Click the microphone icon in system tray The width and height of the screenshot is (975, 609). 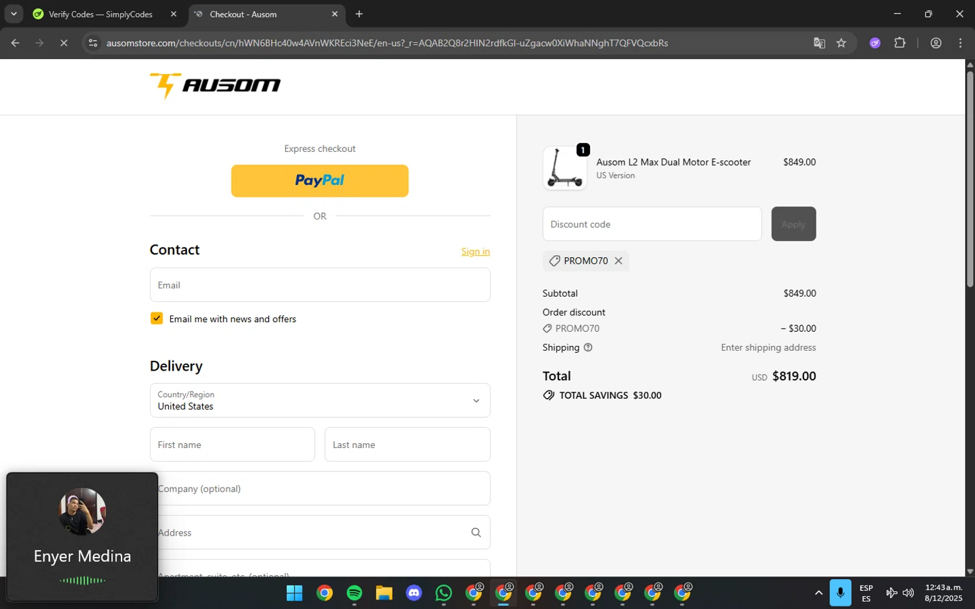[x=840, y=593]
